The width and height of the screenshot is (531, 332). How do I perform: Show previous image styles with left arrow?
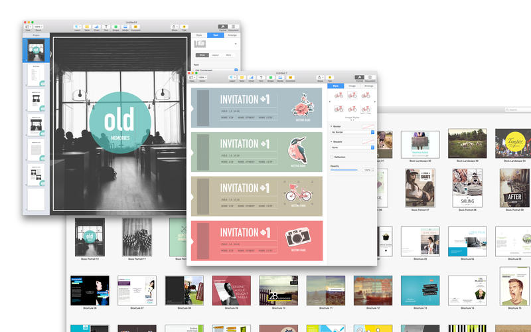(x=330, y=102)
